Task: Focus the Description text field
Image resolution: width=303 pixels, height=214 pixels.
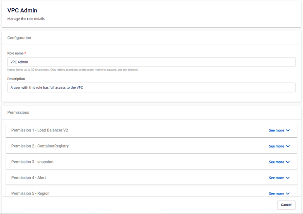Action: tap(151, 88)
